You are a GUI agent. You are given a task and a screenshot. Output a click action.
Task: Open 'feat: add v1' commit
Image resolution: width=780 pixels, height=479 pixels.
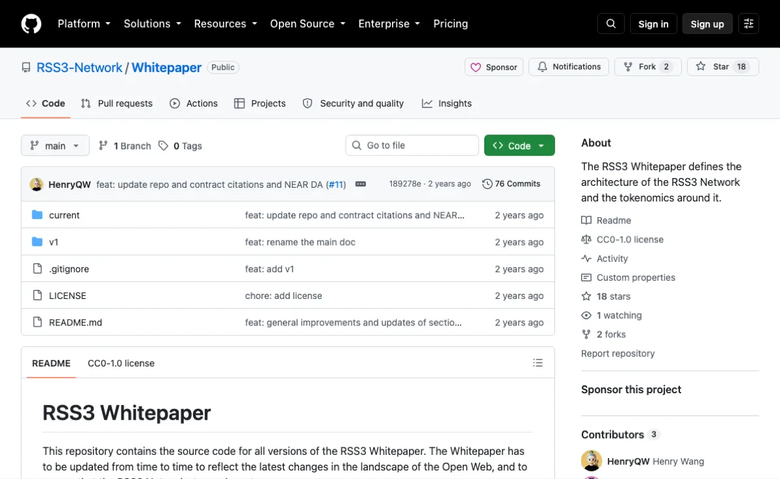coord(270,268)
